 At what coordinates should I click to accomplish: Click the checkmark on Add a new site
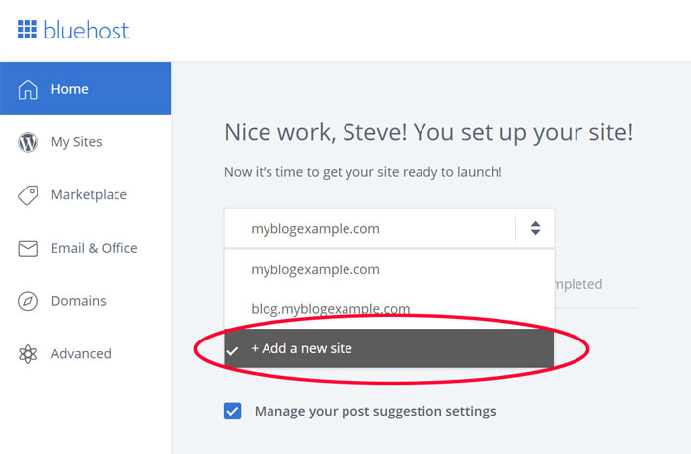(x=232, y=351)
